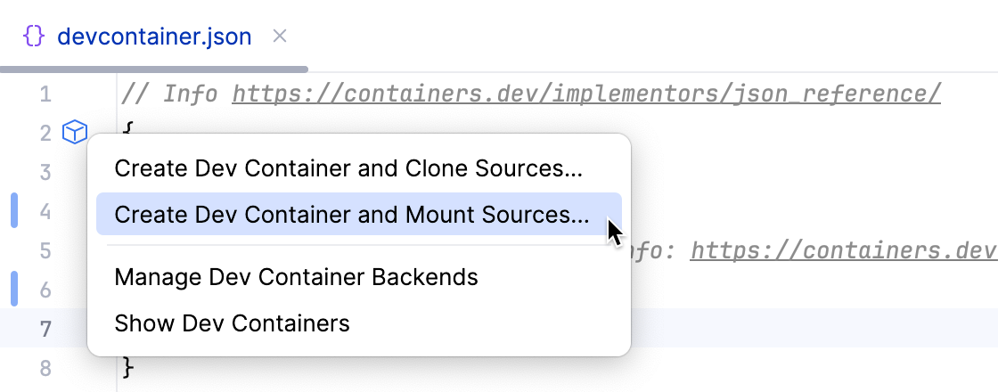Viewport: 998px width, 392px height.
Task: Click line number 8 in the gutter
Action: coord(45,368)
